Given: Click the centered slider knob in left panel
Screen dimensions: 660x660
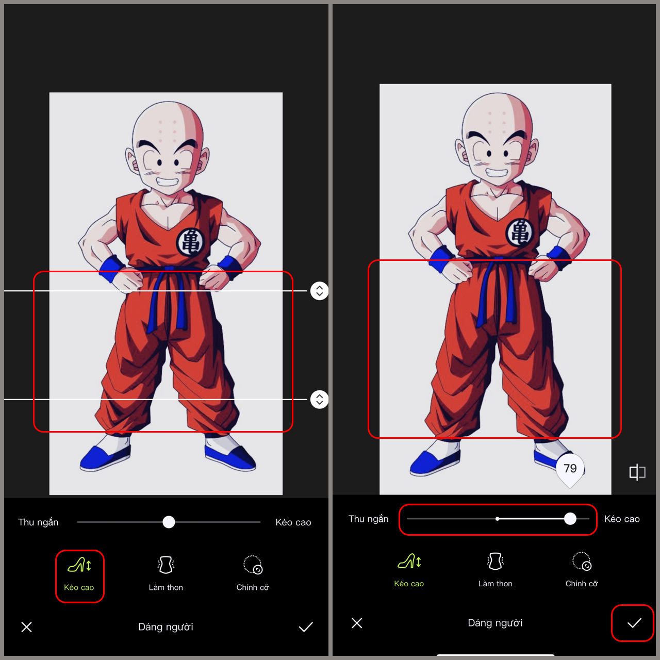Looking at the screenshot, I should click(169, 522).
